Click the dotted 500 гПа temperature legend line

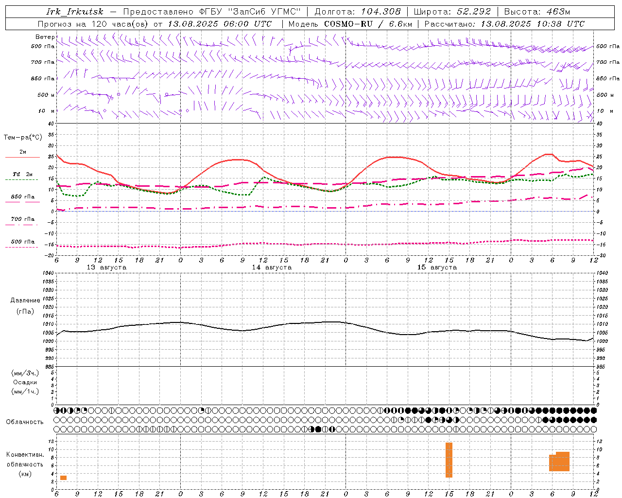click(x=22, y=248)
